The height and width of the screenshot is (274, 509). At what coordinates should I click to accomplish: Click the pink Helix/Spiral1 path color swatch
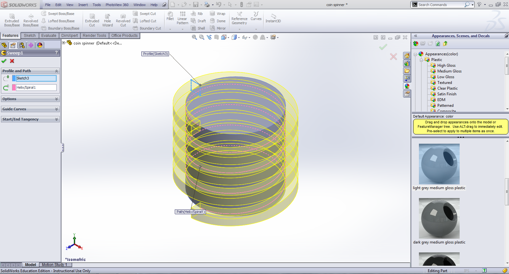(x=14, y=87)
